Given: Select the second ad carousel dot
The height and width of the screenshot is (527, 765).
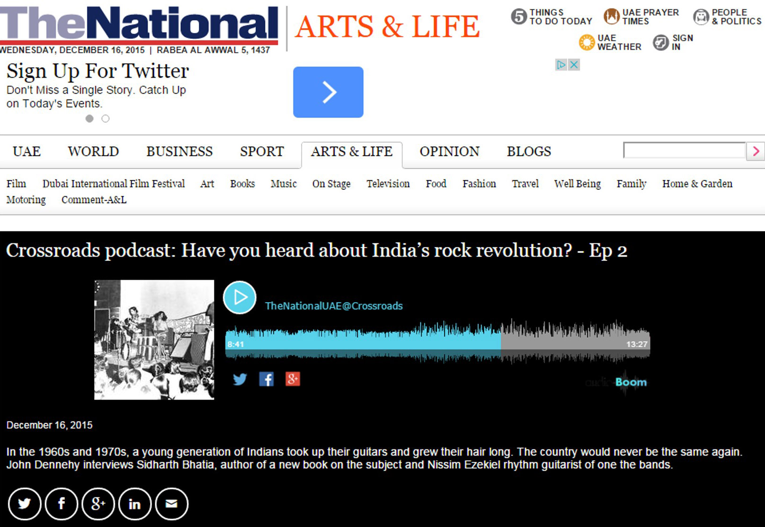Looking at the screenshot, I should pyautogui.click(x=106, y=119).
